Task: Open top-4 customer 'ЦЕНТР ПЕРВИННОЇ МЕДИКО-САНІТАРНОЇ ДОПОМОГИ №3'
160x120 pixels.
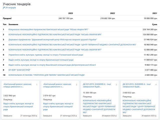Action: (x=72, y=44)
